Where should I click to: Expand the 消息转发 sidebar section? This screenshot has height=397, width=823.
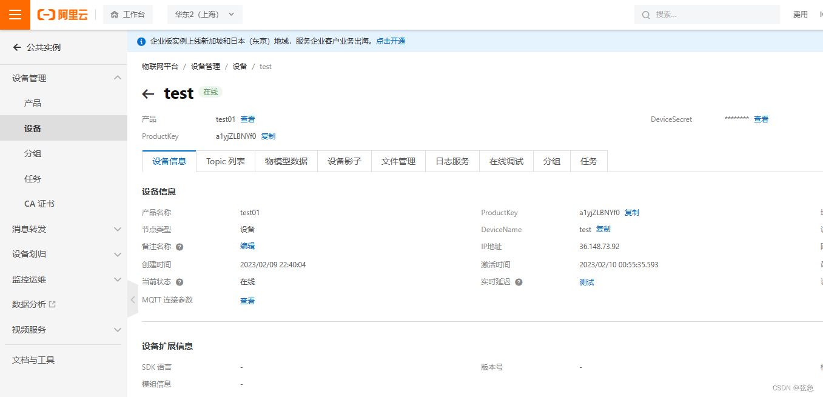click(x=64, y=229)
